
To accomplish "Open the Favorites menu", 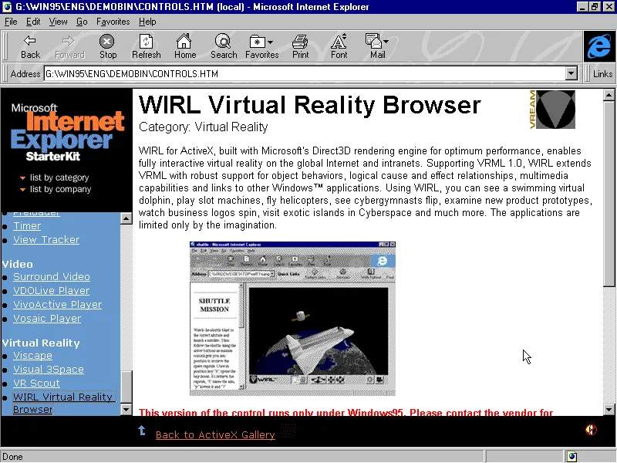I will click(x=113, y=22).
